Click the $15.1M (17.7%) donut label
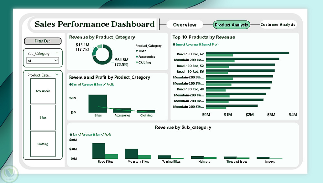Image resolution: width=323 pixels, height=183 pixels. pos(82,47)
